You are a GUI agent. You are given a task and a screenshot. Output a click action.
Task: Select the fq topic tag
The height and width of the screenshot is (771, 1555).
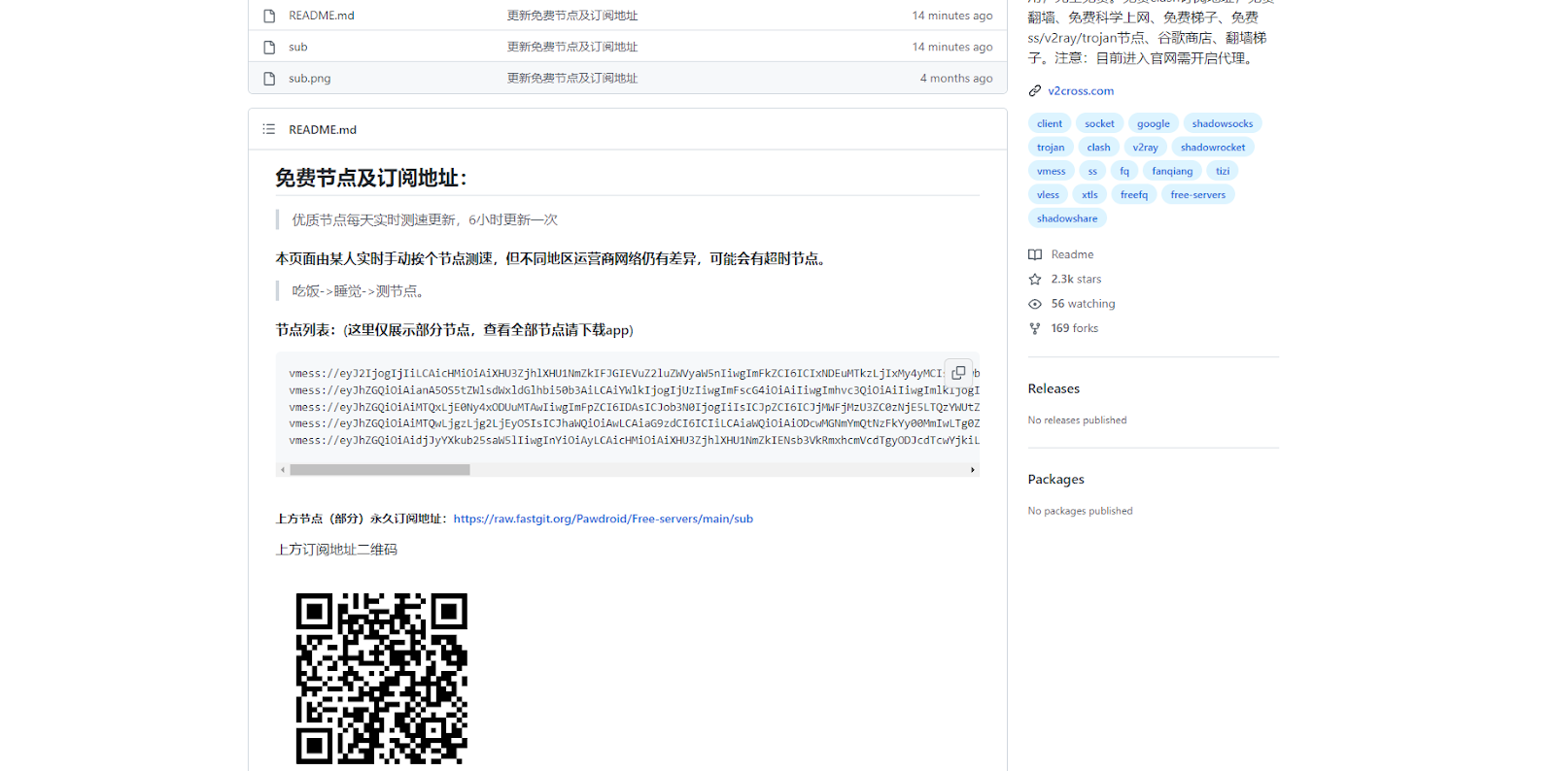click(x=1124, y=171)
